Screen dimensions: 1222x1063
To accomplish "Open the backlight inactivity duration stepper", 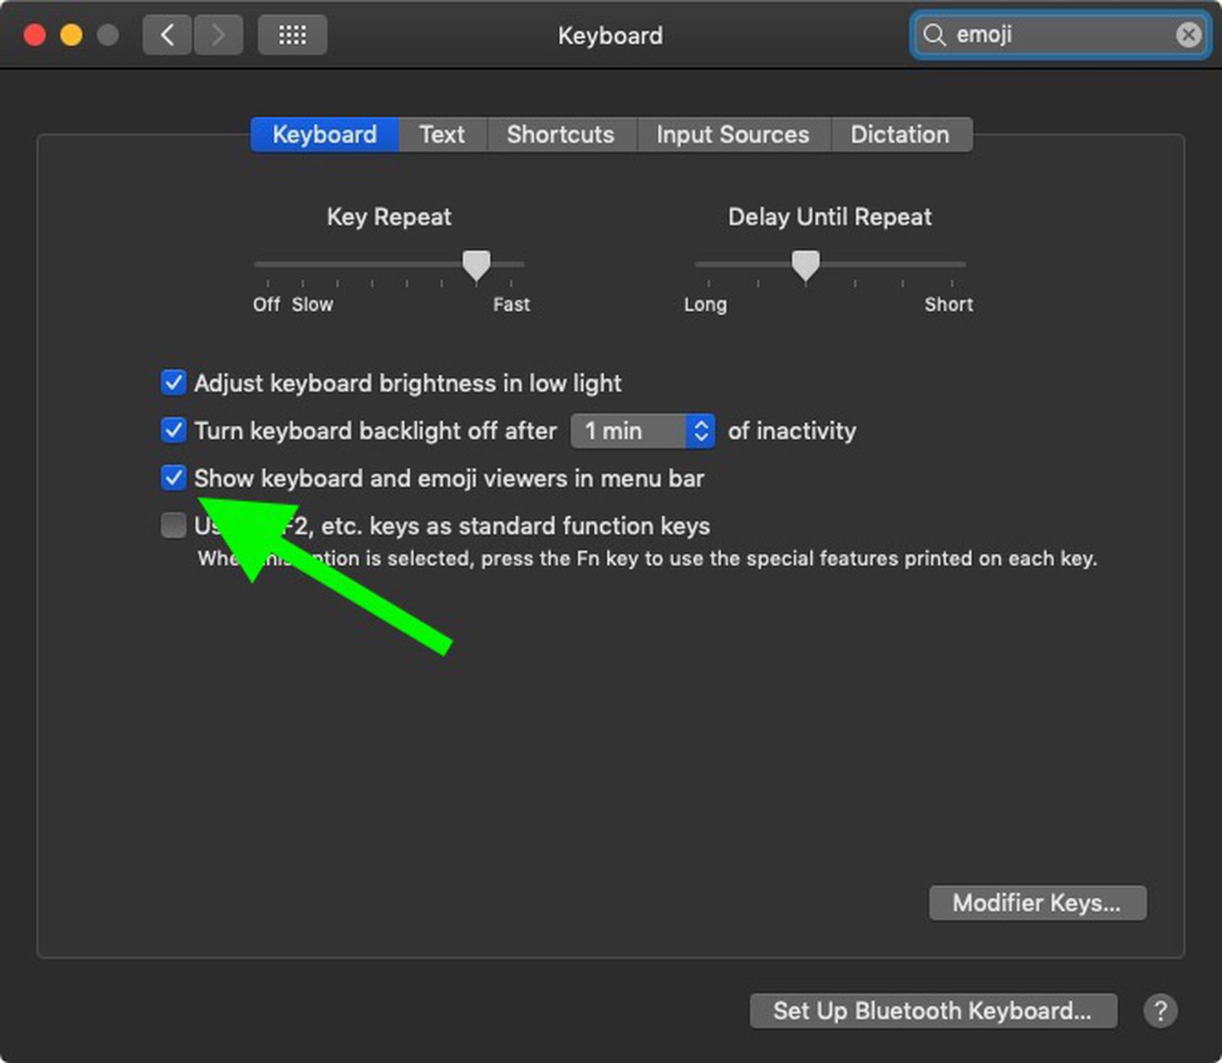I will pos(700,431).
